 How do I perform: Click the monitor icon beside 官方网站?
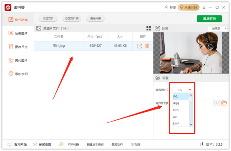click(9, 144)
